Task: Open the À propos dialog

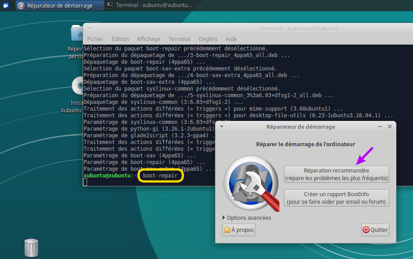Action: tap(239, 230)
